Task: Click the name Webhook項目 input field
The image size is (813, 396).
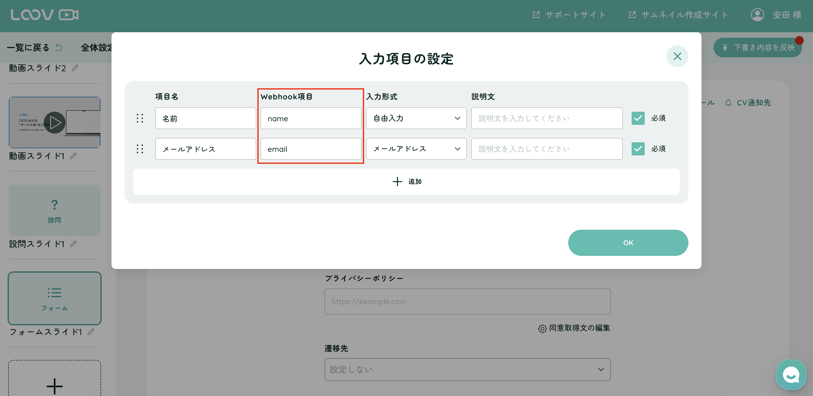Action: coord(311,118)
